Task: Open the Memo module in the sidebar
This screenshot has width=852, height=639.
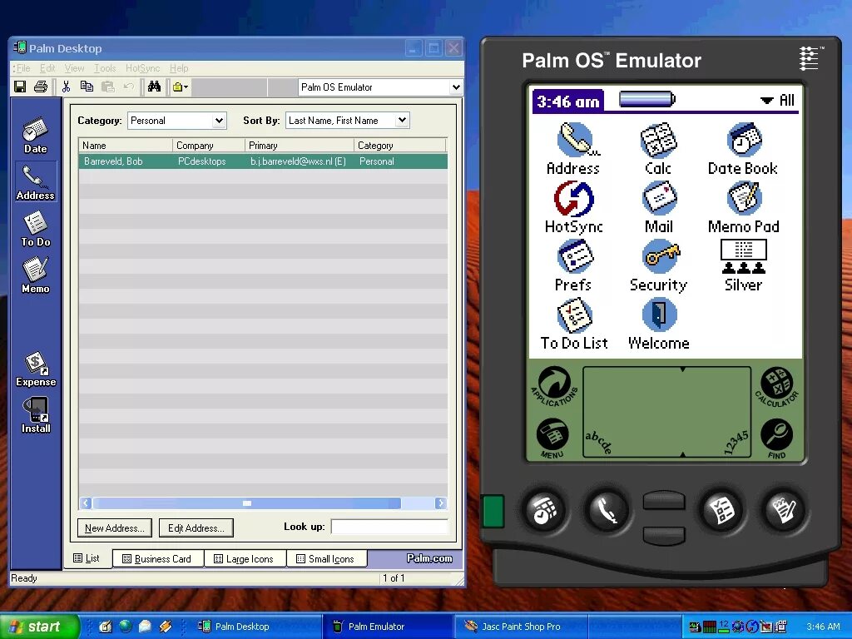Action: pyautogui.click(x=35, y=276)
